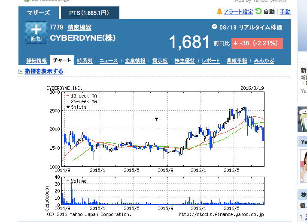Add CYBERDYNE with the plus 追加 button
This screenshot has height=222, width=307.
click(36, 33)
